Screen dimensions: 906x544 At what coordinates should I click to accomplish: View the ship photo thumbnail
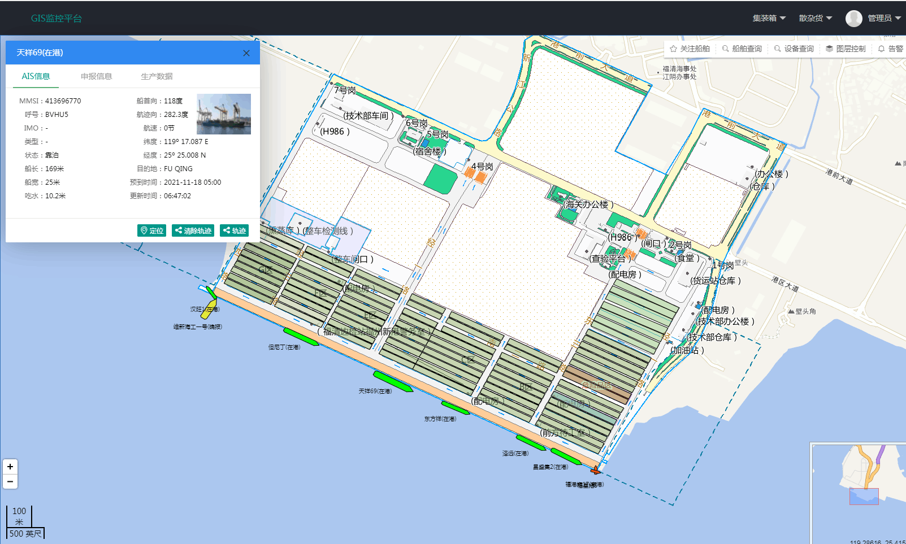224,114
